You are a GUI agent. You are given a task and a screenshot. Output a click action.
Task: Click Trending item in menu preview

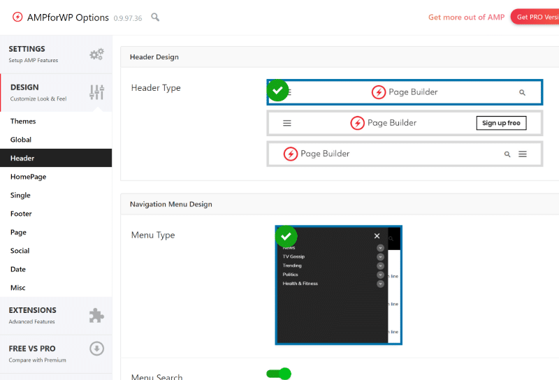[292, 265]
